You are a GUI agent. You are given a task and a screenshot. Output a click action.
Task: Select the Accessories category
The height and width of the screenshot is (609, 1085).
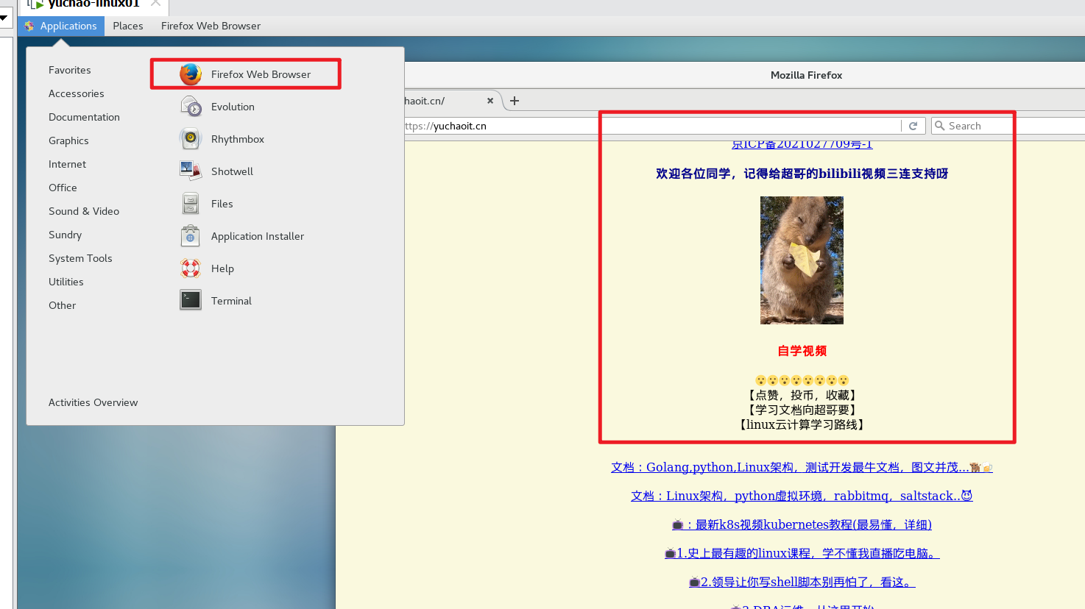(x=77, y=93)
